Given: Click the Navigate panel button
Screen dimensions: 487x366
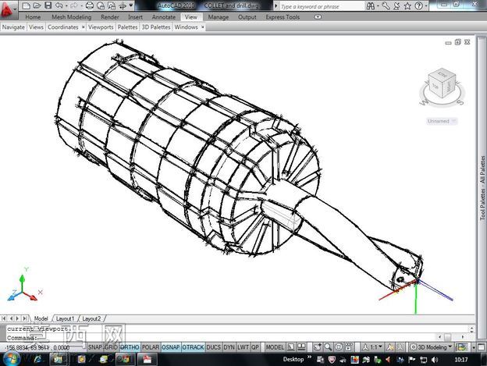Looking at the screenshot, I should [13, 27].
